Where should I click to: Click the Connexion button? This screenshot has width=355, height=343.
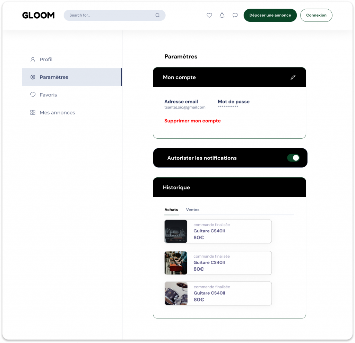(316, 15)
